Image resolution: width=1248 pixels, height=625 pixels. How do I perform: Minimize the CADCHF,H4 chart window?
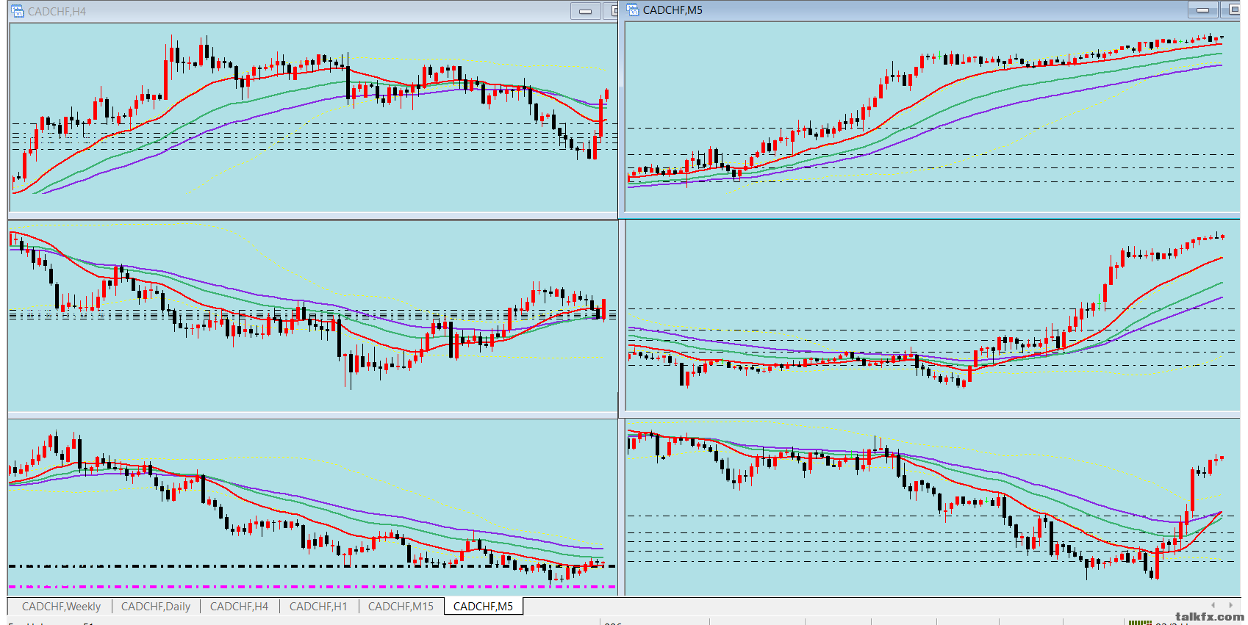586,11
